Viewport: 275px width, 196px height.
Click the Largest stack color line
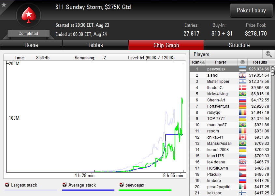tap(31, 190)
